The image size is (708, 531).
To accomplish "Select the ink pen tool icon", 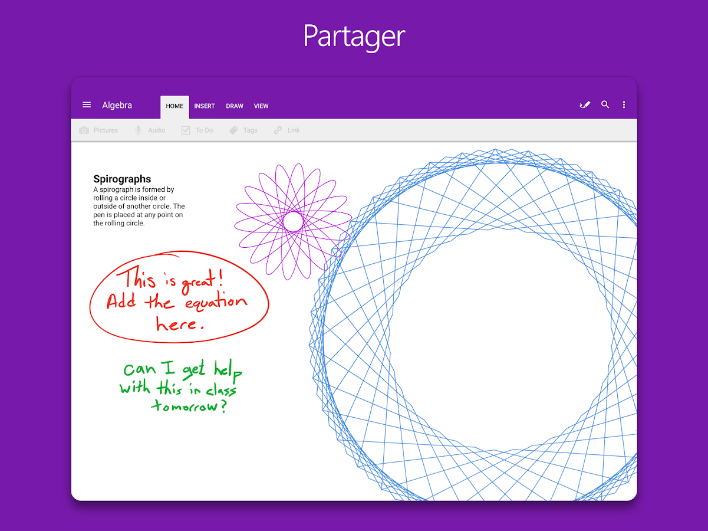I will pyautogui.click(x=584, y=104).
